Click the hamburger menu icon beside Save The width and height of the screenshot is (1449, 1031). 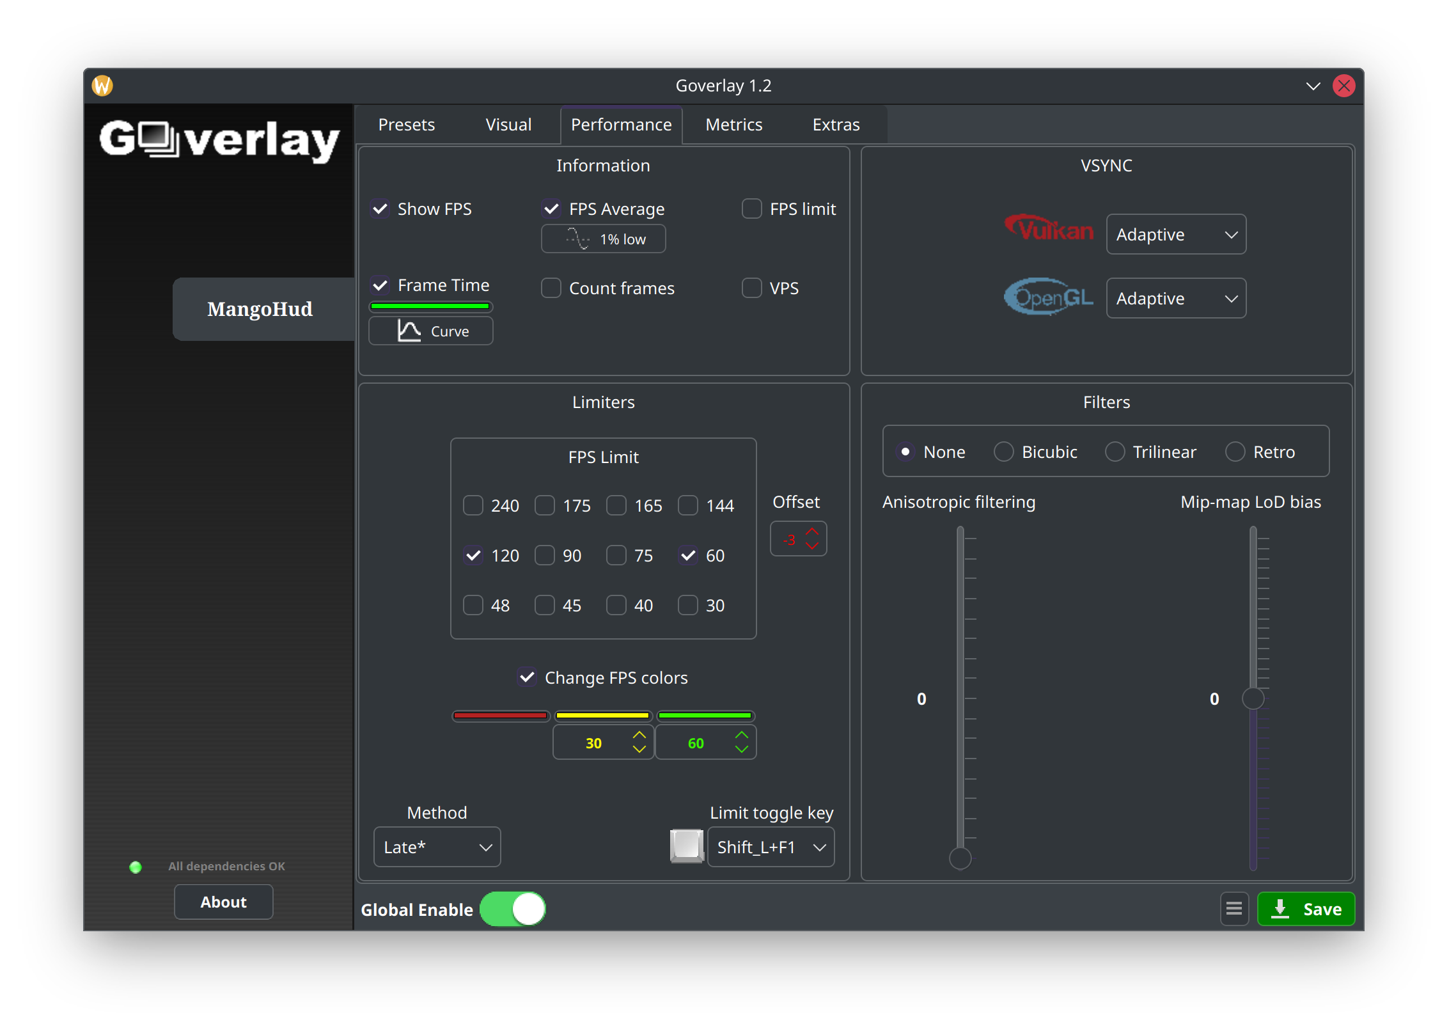[1234, 908]
